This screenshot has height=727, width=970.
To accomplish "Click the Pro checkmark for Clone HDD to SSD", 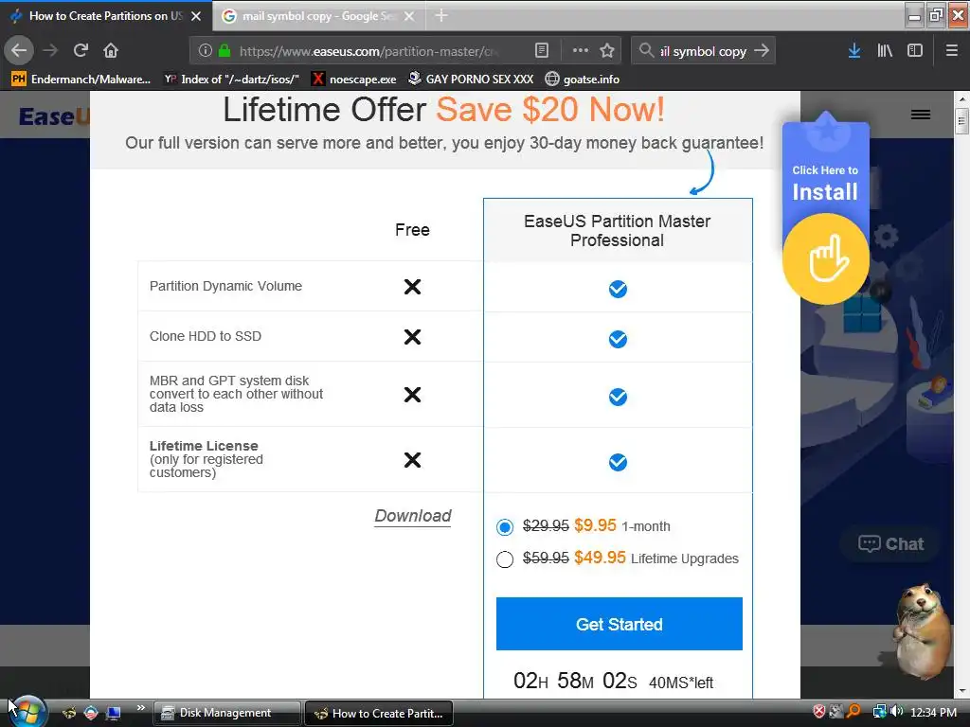I will click(x=618, y=339).
